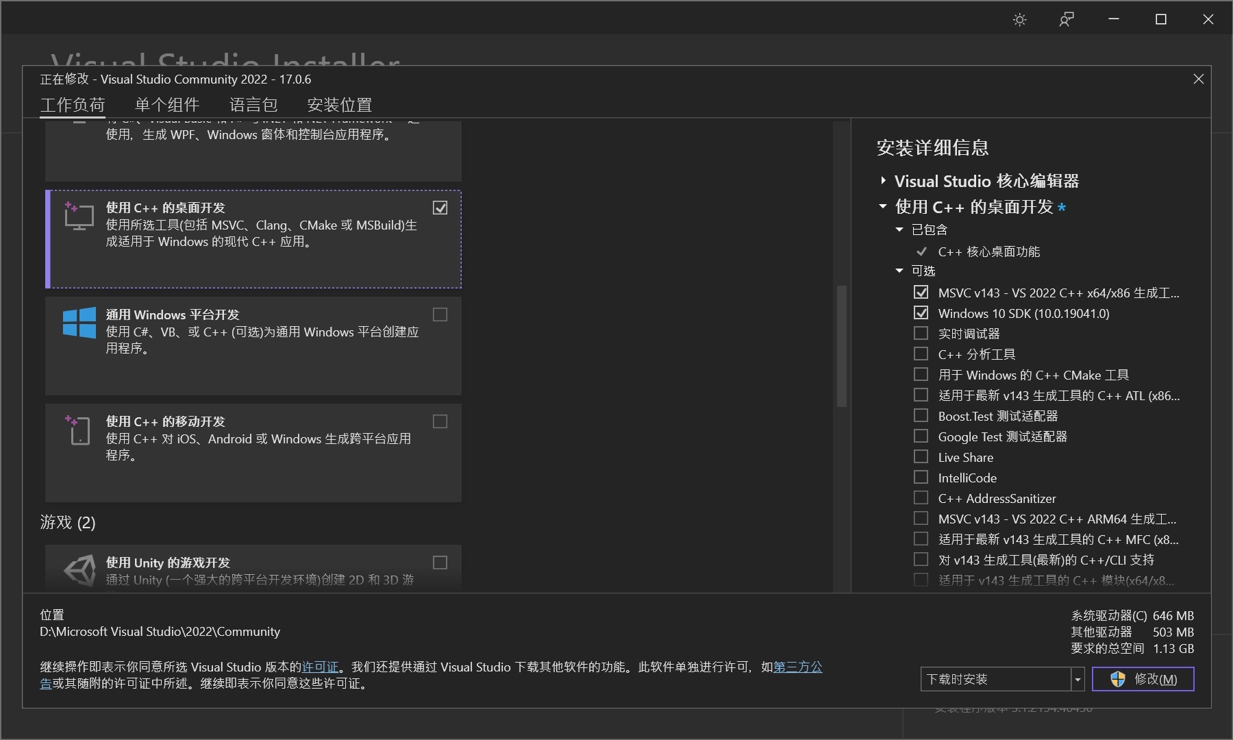The width and height of the screenshot is (1233, 740).
Task: Check Universal Windows Platform development workload
Action: [x=440, y=314]
